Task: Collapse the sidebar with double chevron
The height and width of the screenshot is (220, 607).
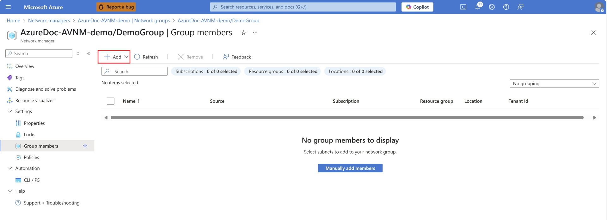Action: pyautogui.click(x=89, y=54)
